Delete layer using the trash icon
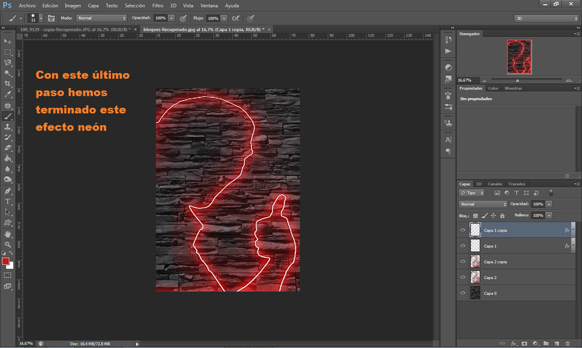The width and height of the screenshot is (582, 348). (567, 343)
